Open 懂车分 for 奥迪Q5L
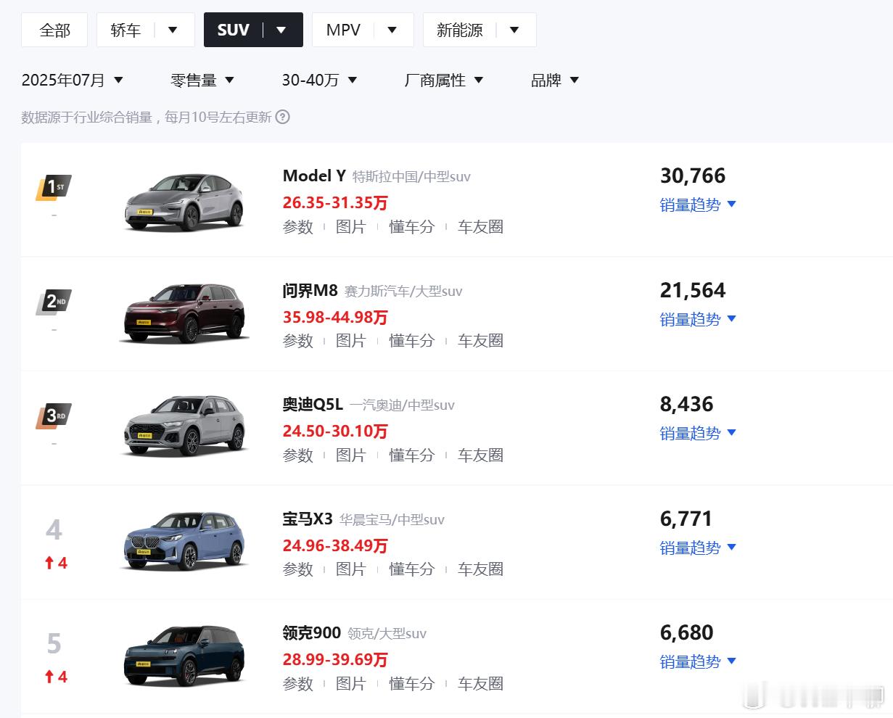Image resolution: width=893 pixels, height=718 pixels. tap(412, 455)
